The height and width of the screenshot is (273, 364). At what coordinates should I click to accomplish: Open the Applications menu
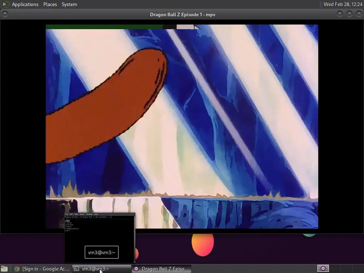click(25, 4)
